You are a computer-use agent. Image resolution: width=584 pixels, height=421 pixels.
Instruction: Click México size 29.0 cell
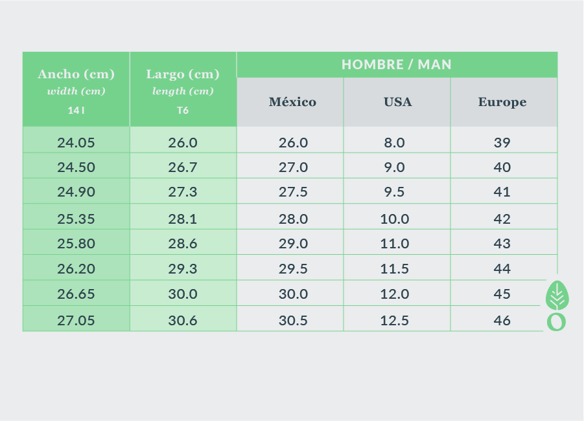pyautogui.click(x=293, y=244)
